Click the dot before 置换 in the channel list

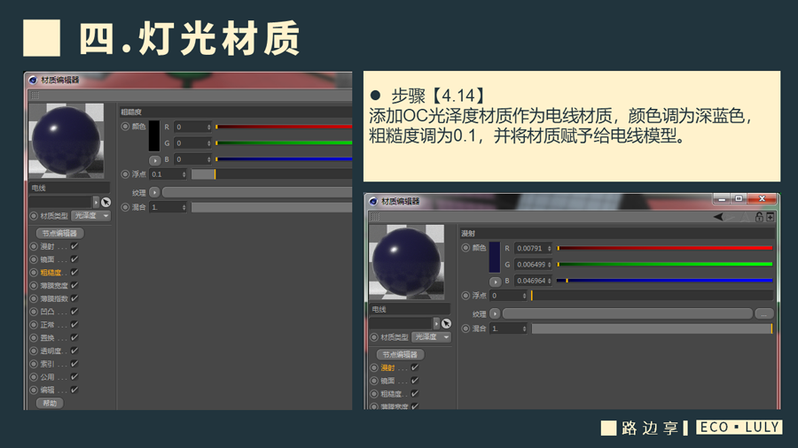(34, 338)
